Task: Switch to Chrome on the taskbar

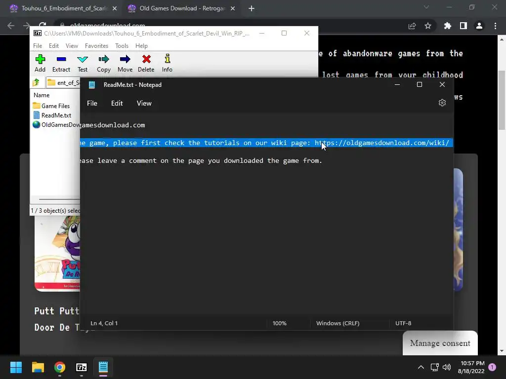Action: pyautogui.click(x=60, y=367)
